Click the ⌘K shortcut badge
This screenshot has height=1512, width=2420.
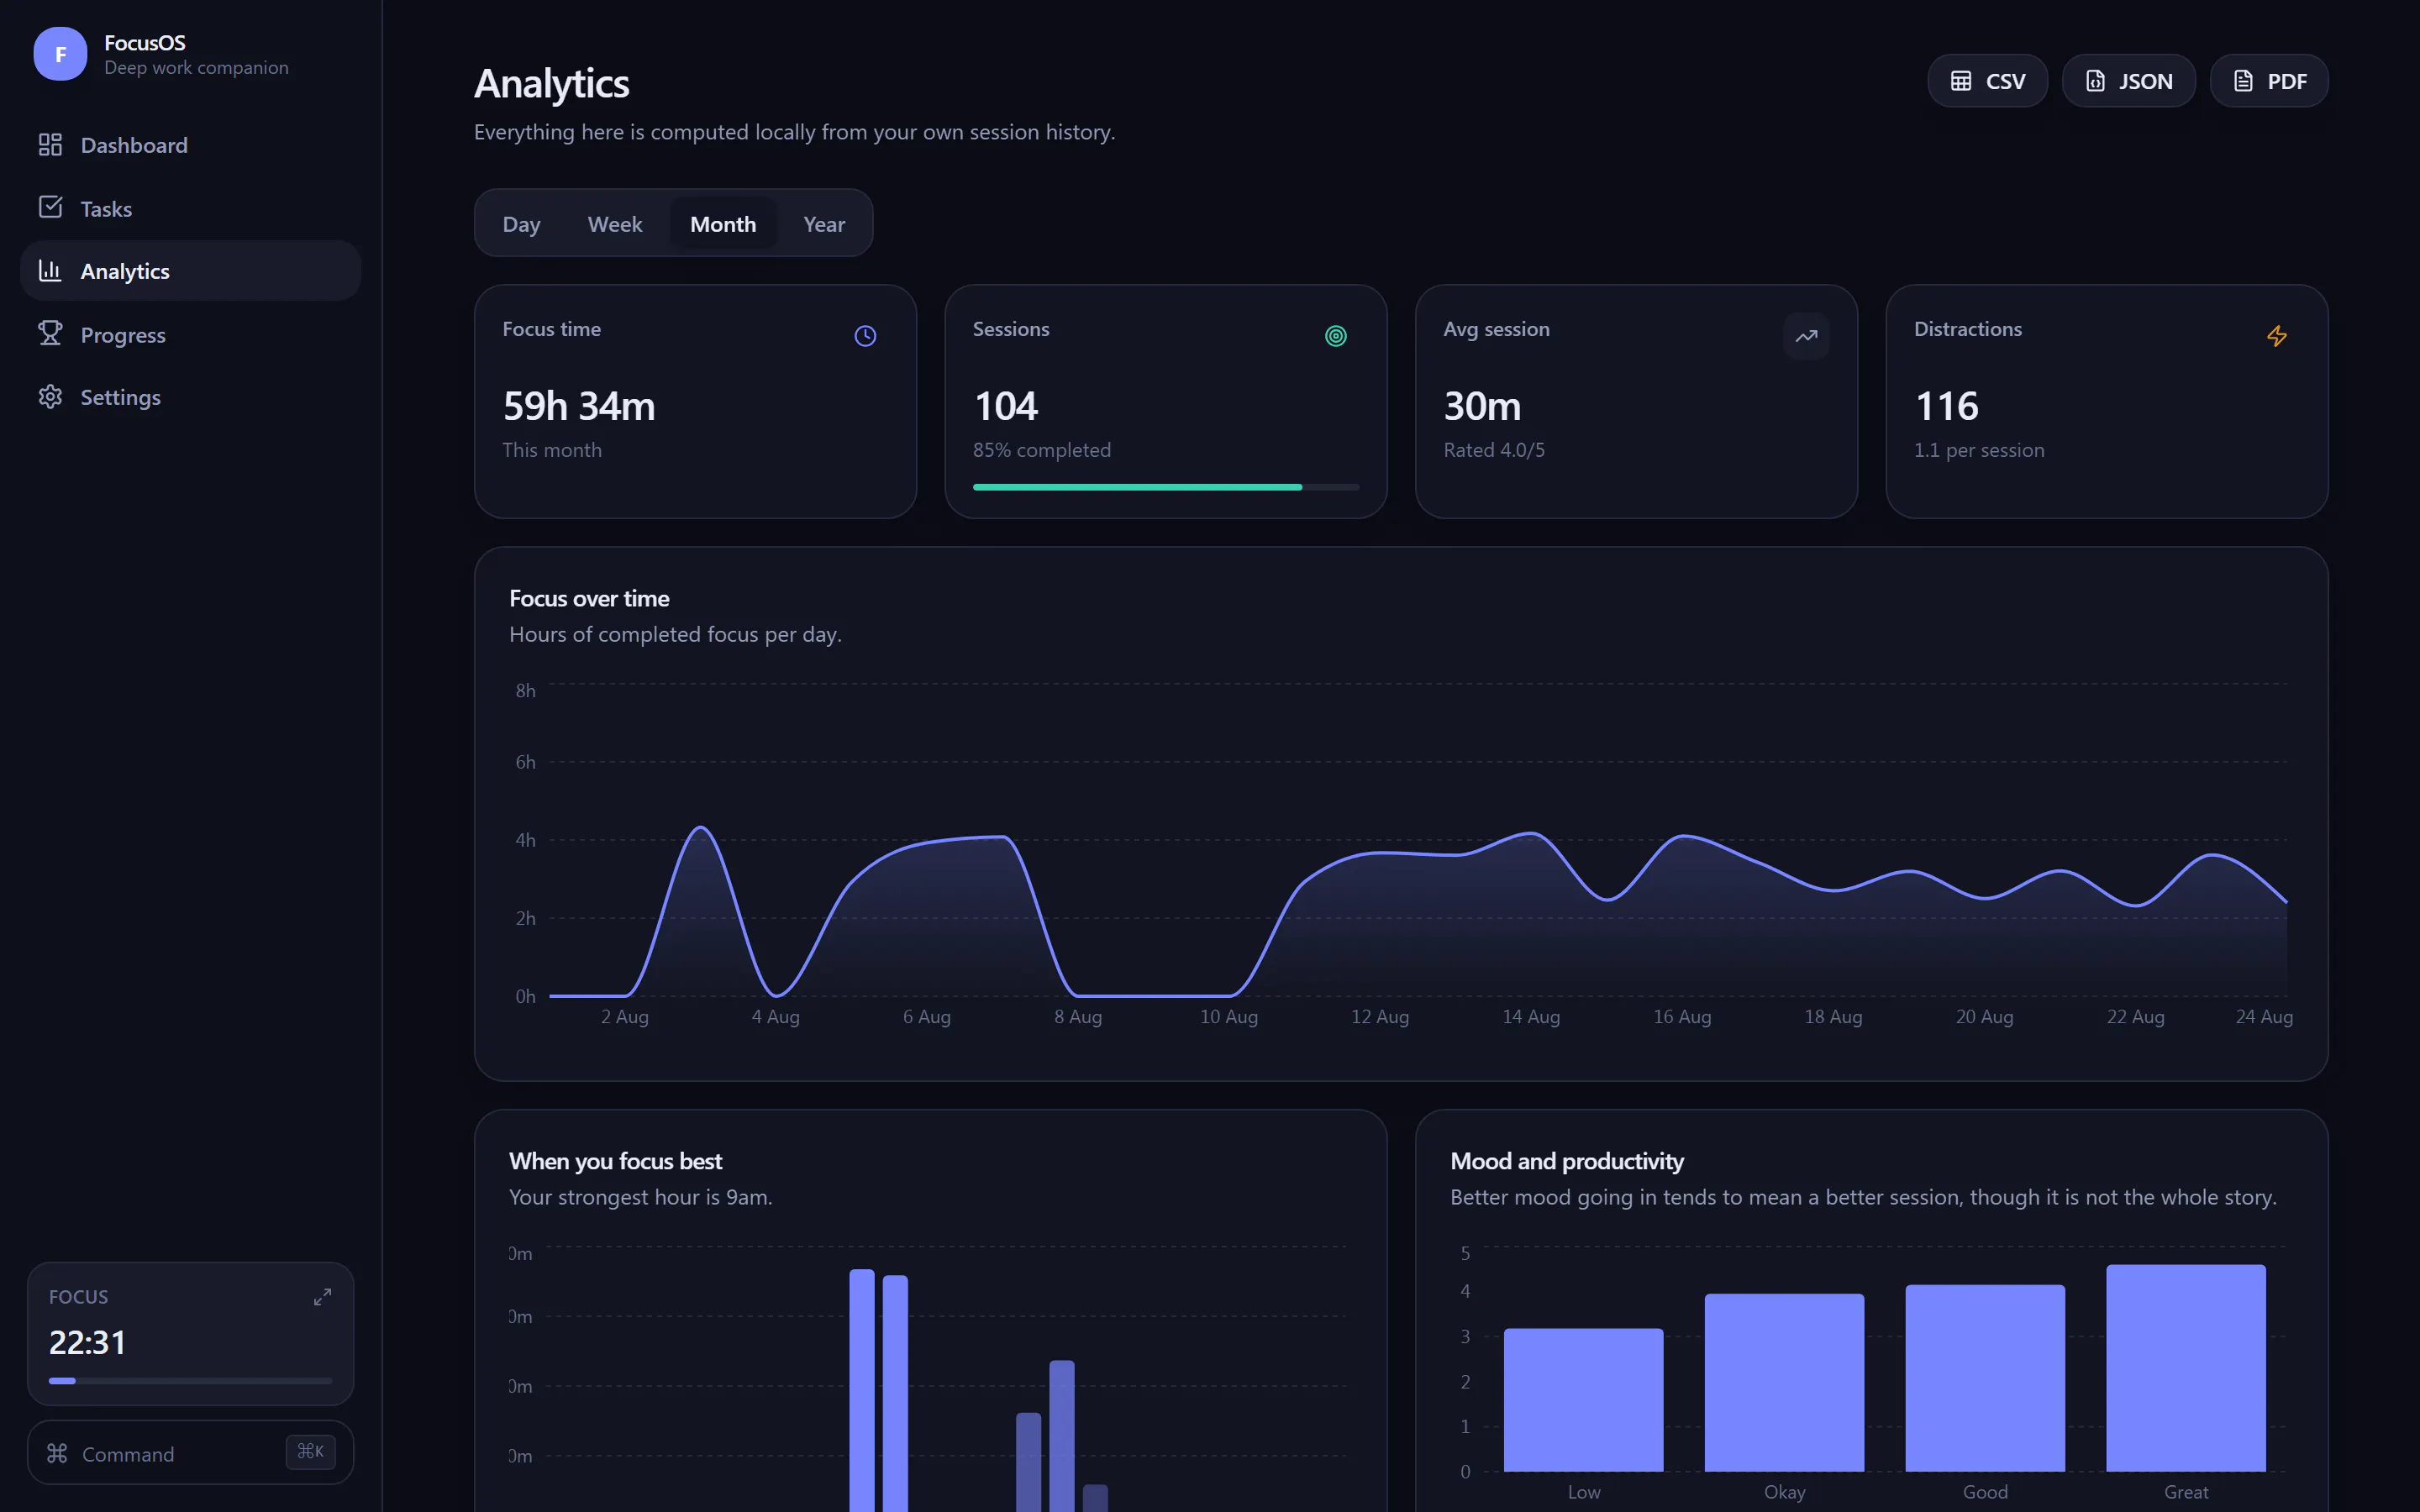point(310,1452)
